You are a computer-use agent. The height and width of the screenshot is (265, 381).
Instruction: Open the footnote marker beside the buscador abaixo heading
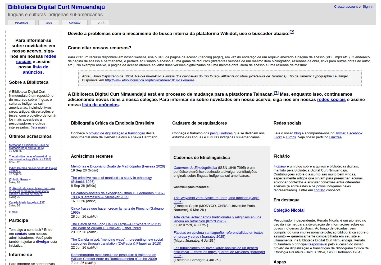[292, 32]
